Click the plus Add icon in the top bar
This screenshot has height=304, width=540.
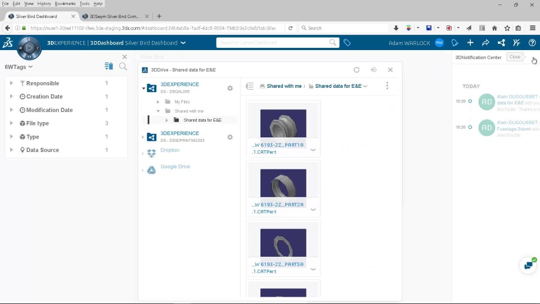point(470,43)
